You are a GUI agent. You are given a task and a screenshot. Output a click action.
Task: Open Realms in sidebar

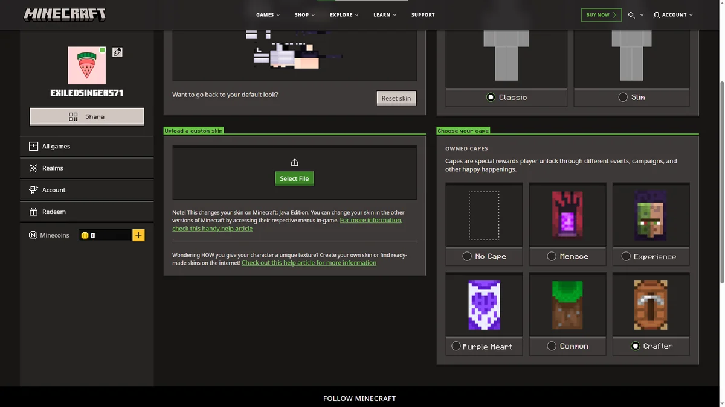point(87,168)
